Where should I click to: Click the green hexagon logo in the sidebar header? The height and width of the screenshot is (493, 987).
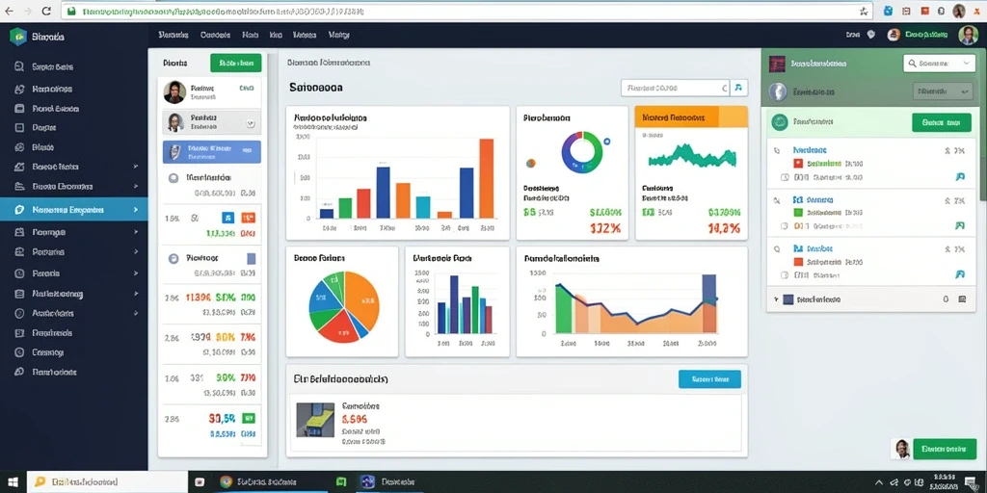18,37
